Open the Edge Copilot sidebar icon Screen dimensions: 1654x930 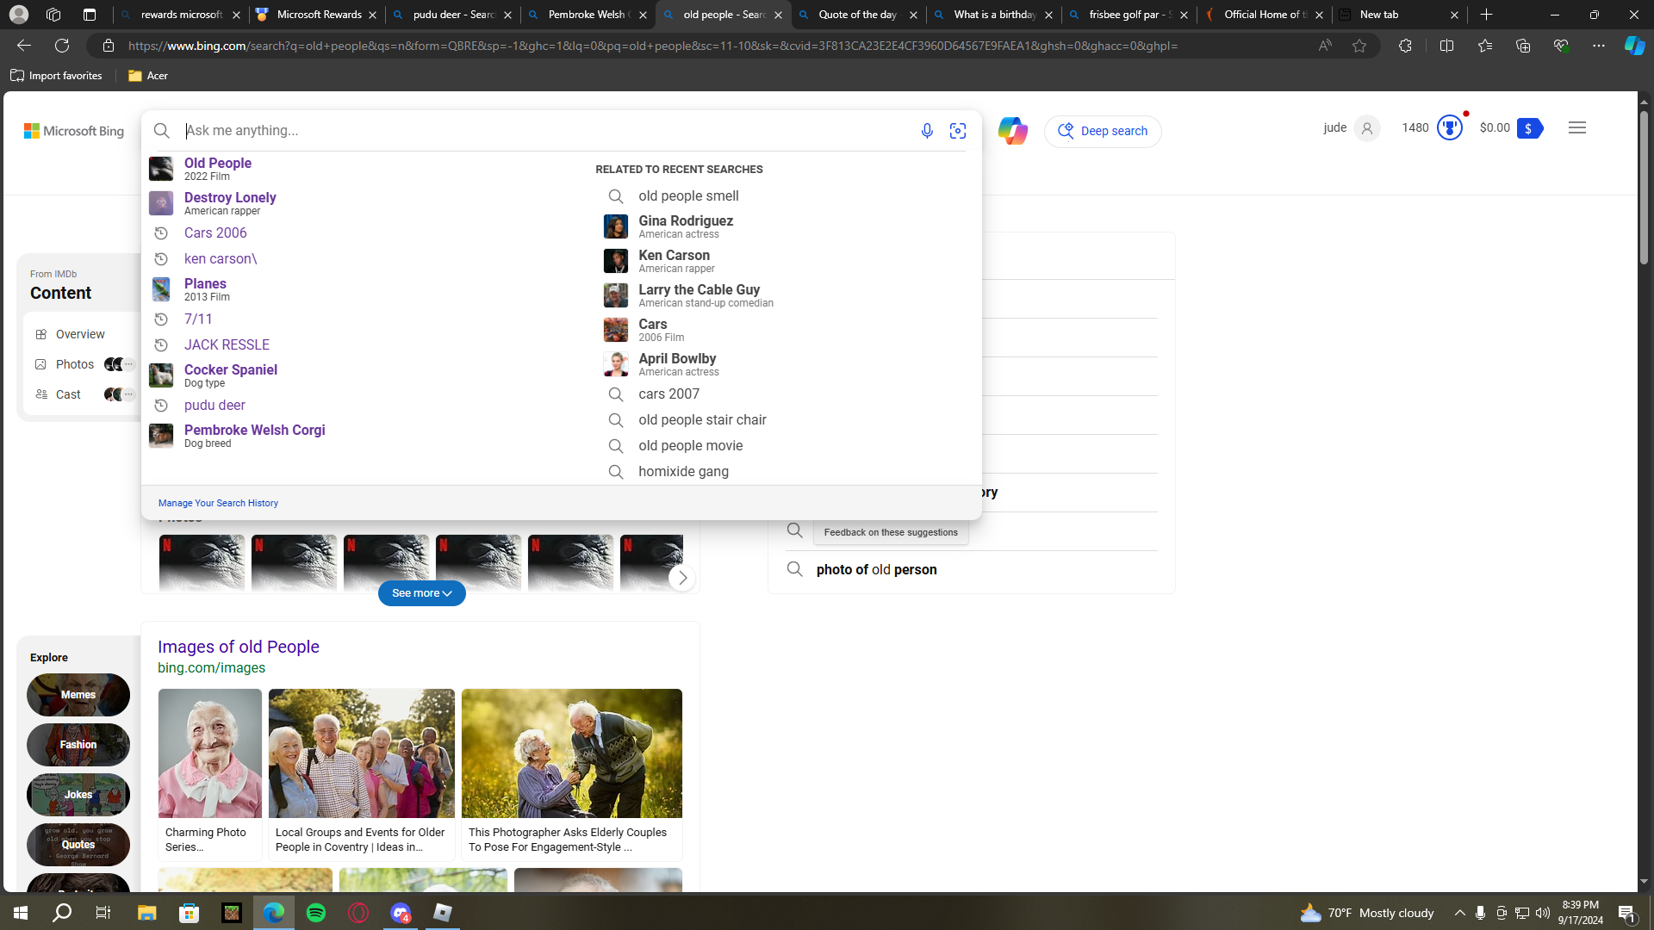[1634, 46]
